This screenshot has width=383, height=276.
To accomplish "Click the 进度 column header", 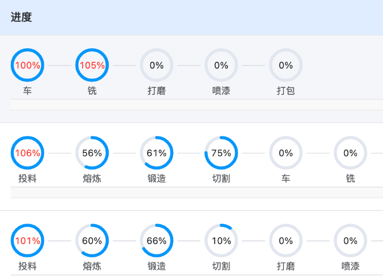I will (x=21, y=17).
